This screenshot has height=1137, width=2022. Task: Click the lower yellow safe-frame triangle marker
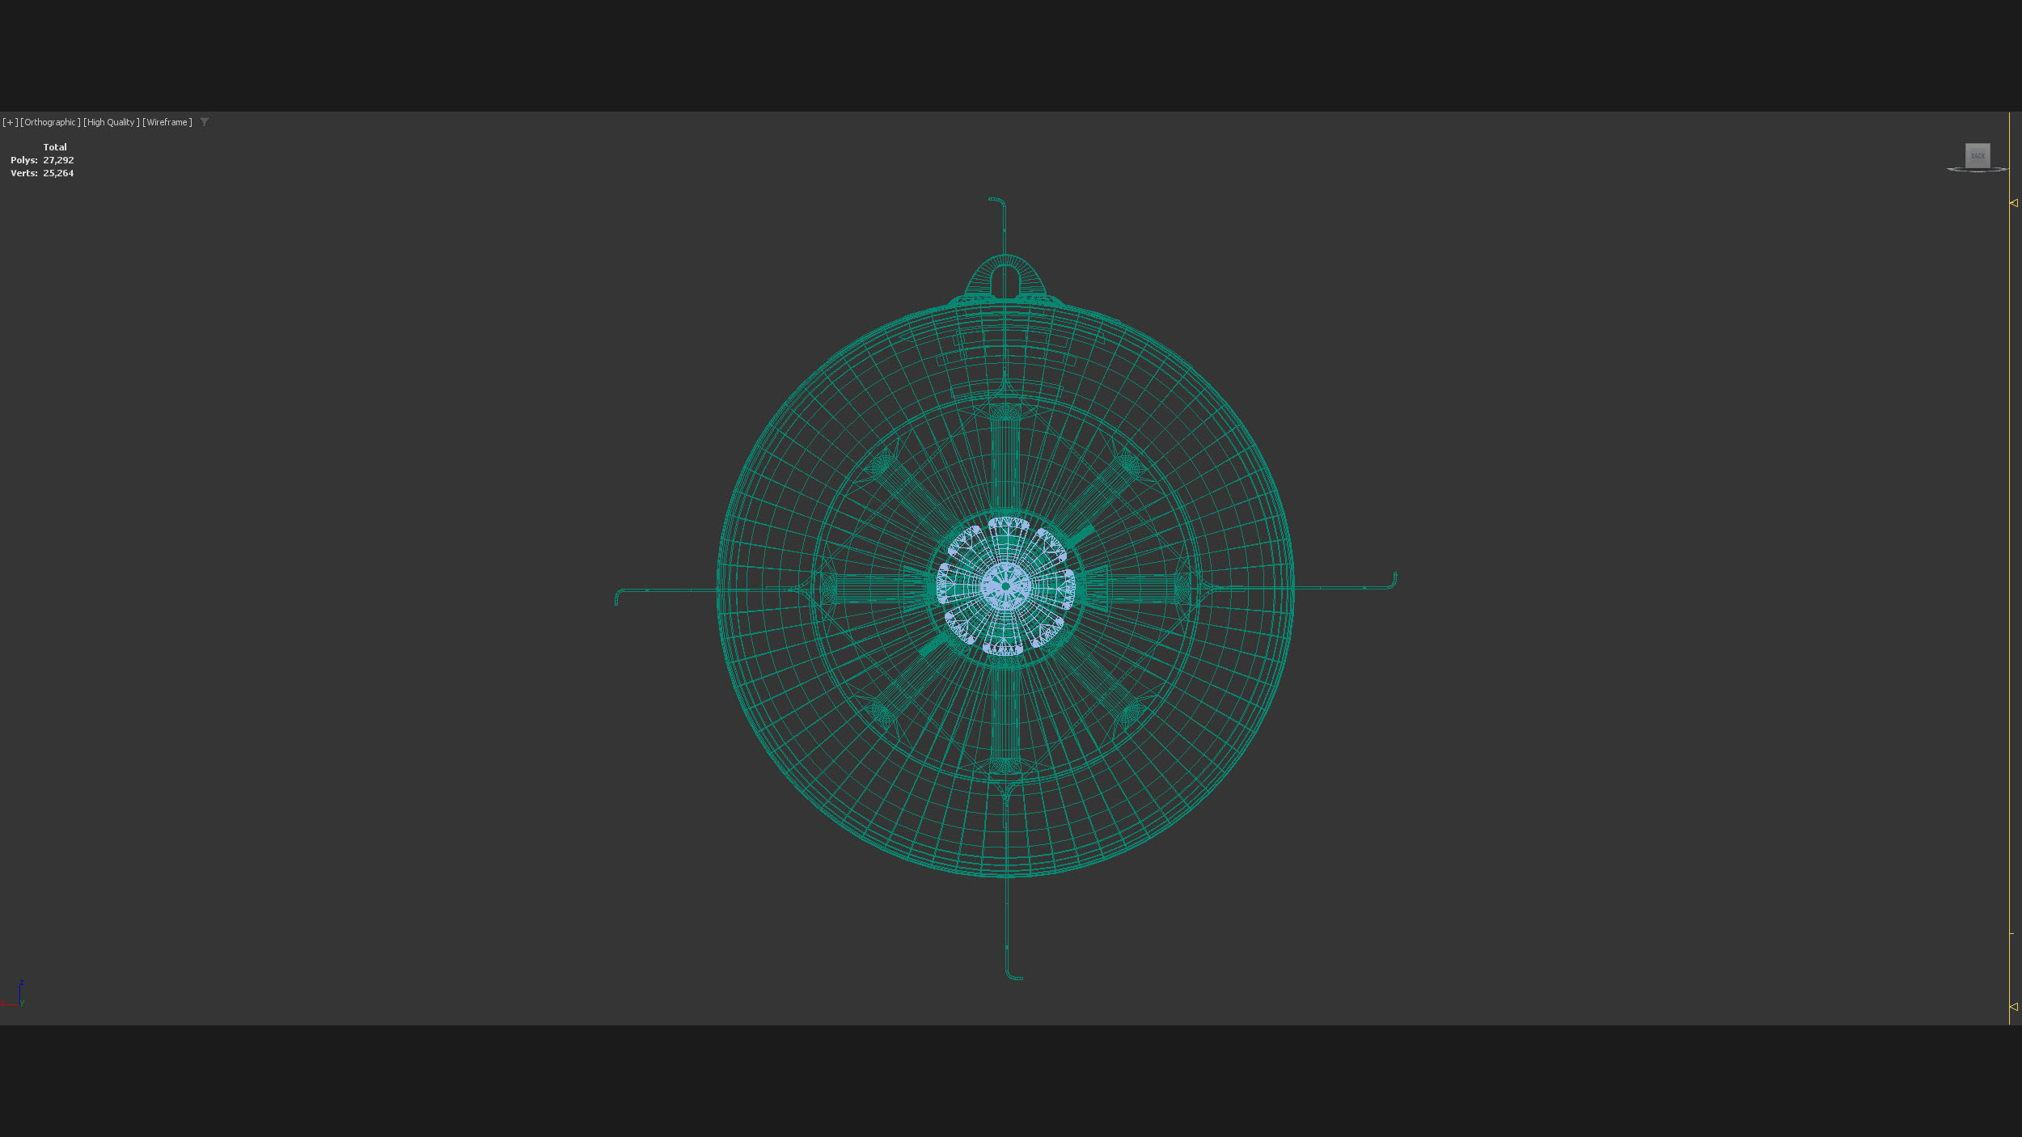click(2013, 1007)
